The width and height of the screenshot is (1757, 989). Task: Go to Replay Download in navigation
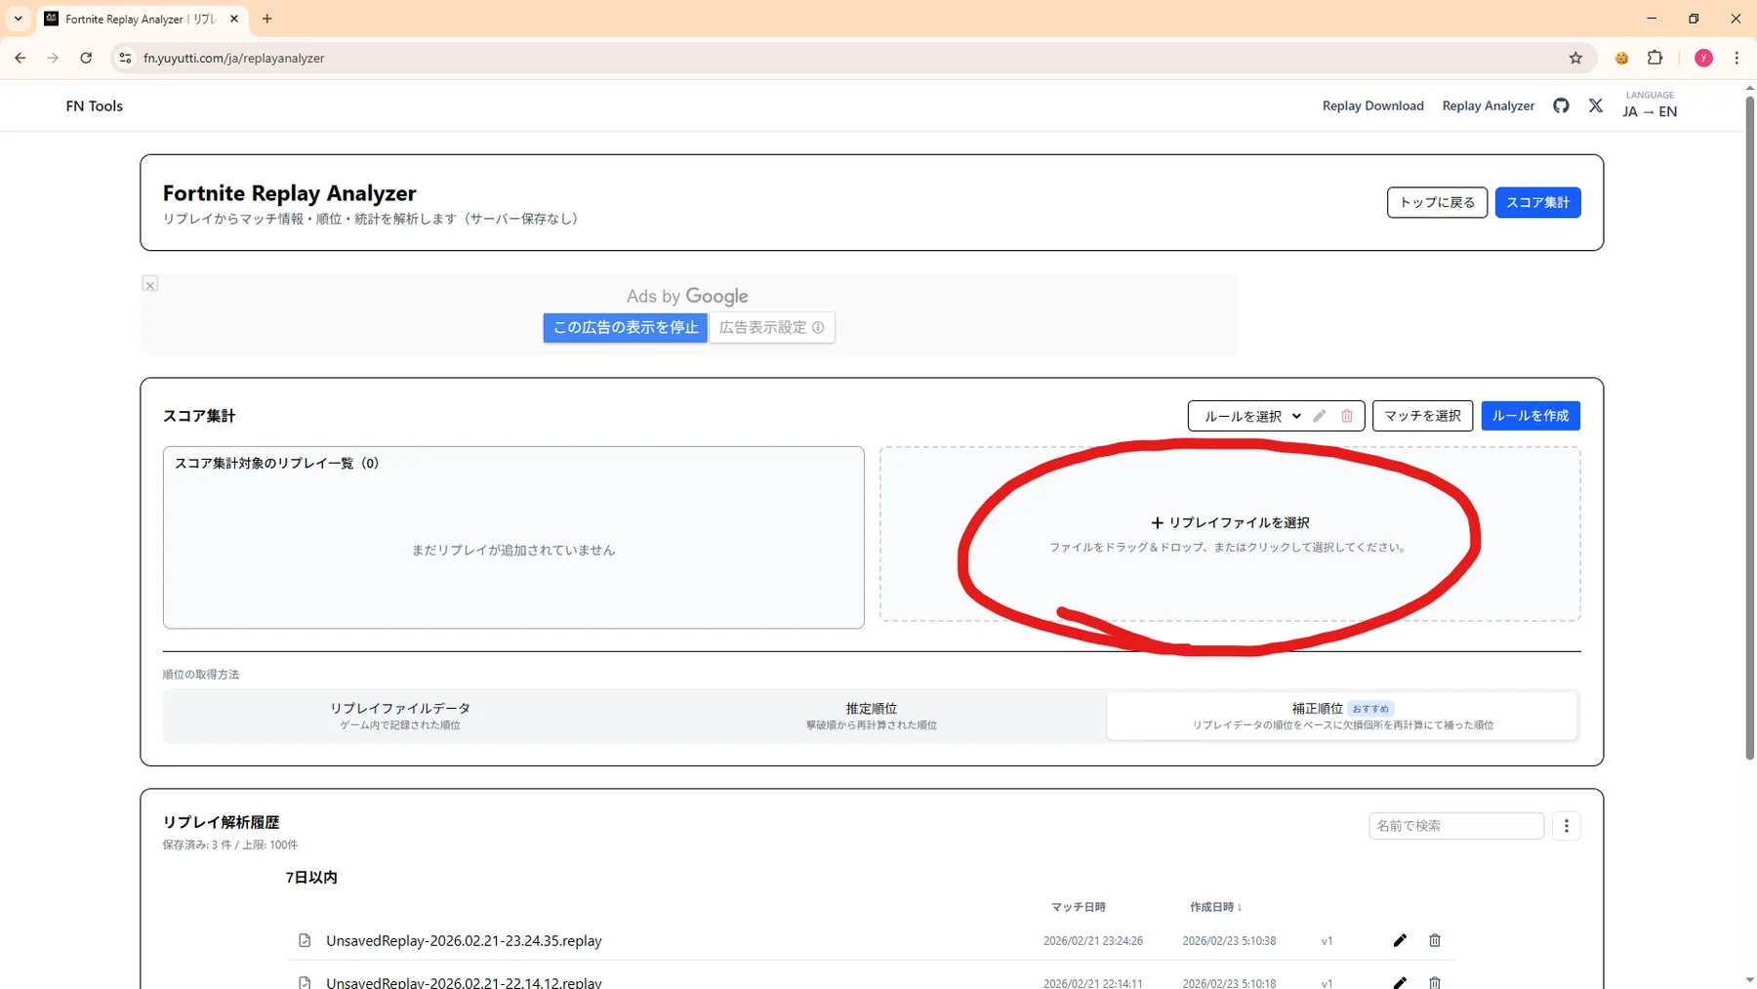pos(1372,105)
